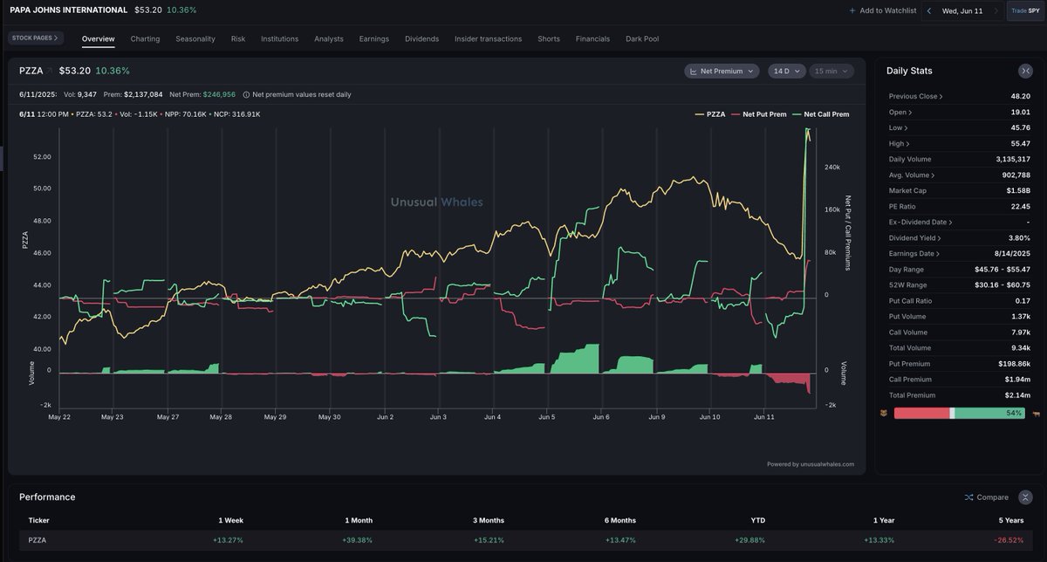
Task: Click the PZZA ticker in Performance table
Action: 38,540
